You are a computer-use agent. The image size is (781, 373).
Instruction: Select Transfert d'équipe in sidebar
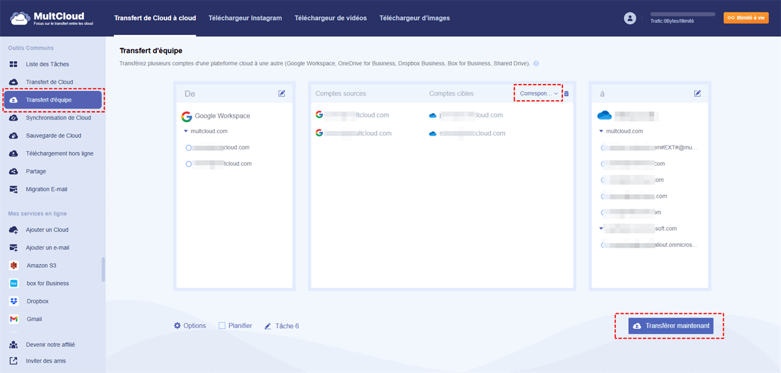(53, 100)
